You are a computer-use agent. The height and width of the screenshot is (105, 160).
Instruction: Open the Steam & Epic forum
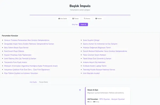pos(93,90)
